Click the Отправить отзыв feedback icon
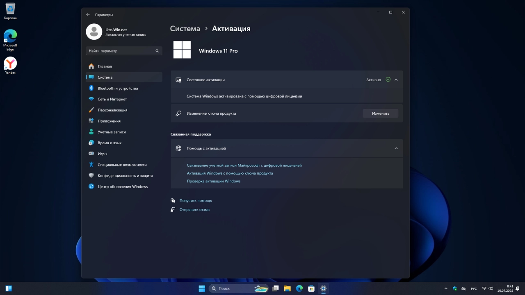 pos(173,210)
